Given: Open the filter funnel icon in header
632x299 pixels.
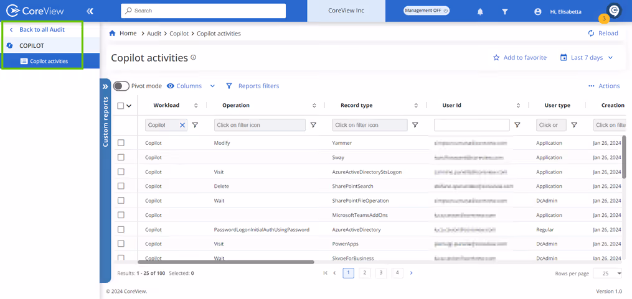Looking at the screenshot, I should pos(504,12).
